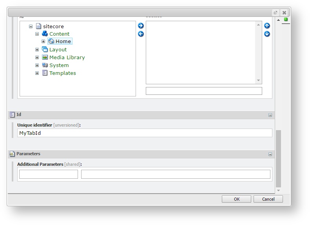The image size is (310, 225).
Task: Click the Templates icon in tree
Action: [x=45, y=73]
